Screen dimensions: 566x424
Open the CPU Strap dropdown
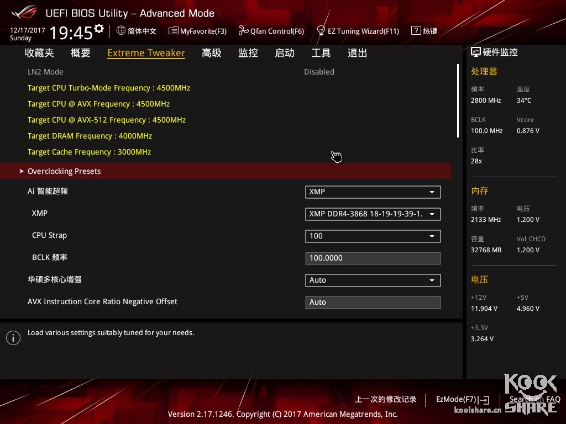[373, 236]
